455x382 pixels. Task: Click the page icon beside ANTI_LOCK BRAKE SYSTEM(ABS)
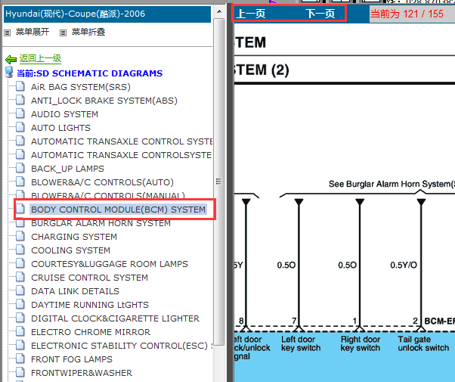[20, 100]
